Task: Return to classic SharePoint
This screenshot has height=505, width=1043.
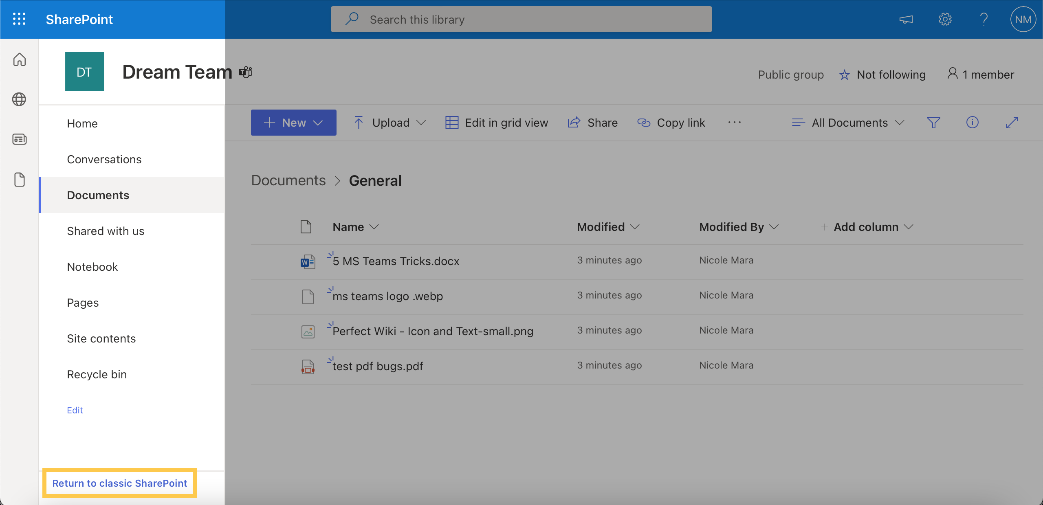Action: pyautogui.click(x=119, y=483)
